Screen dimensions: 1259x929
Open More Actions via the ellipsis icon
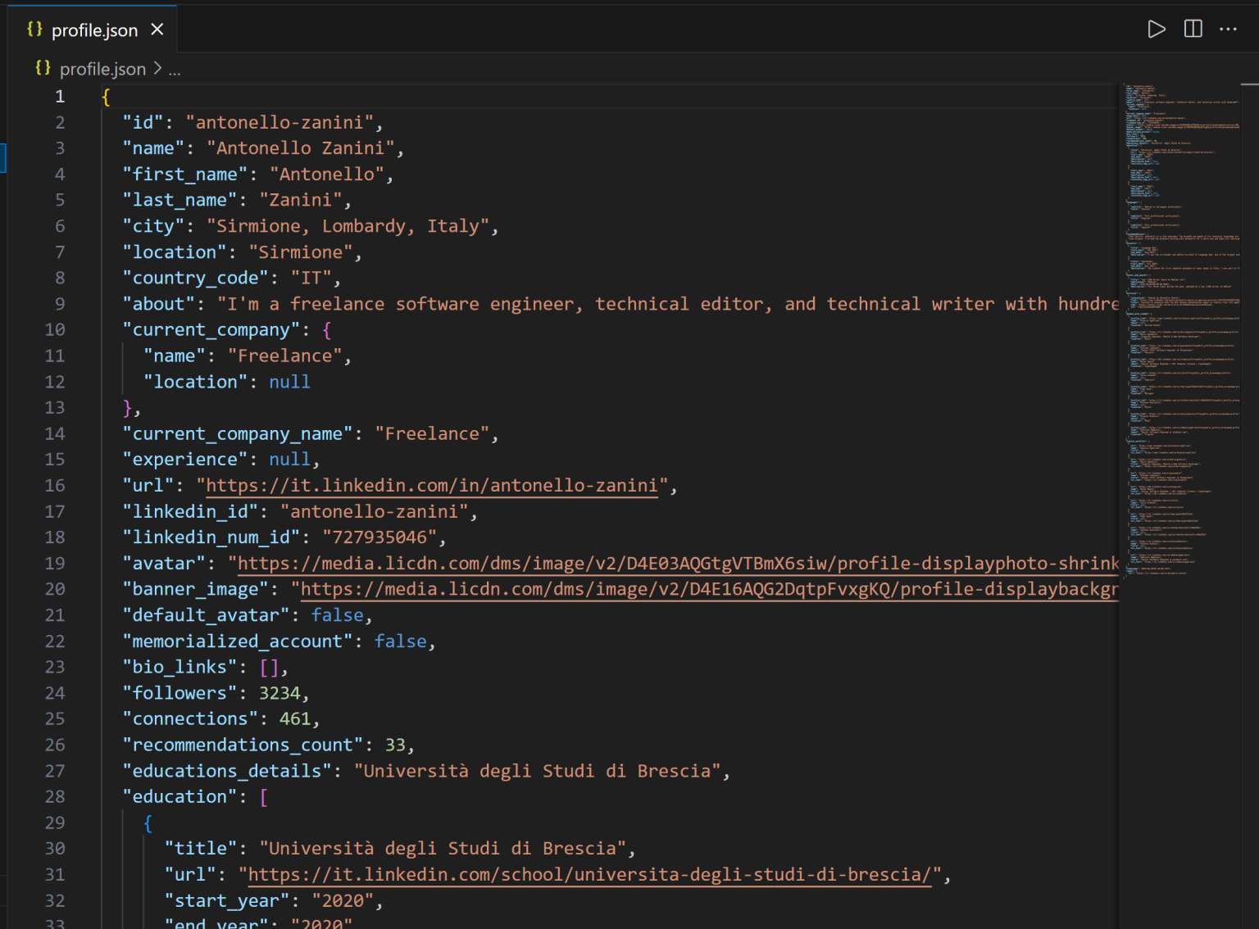[x=1227, y=29]
